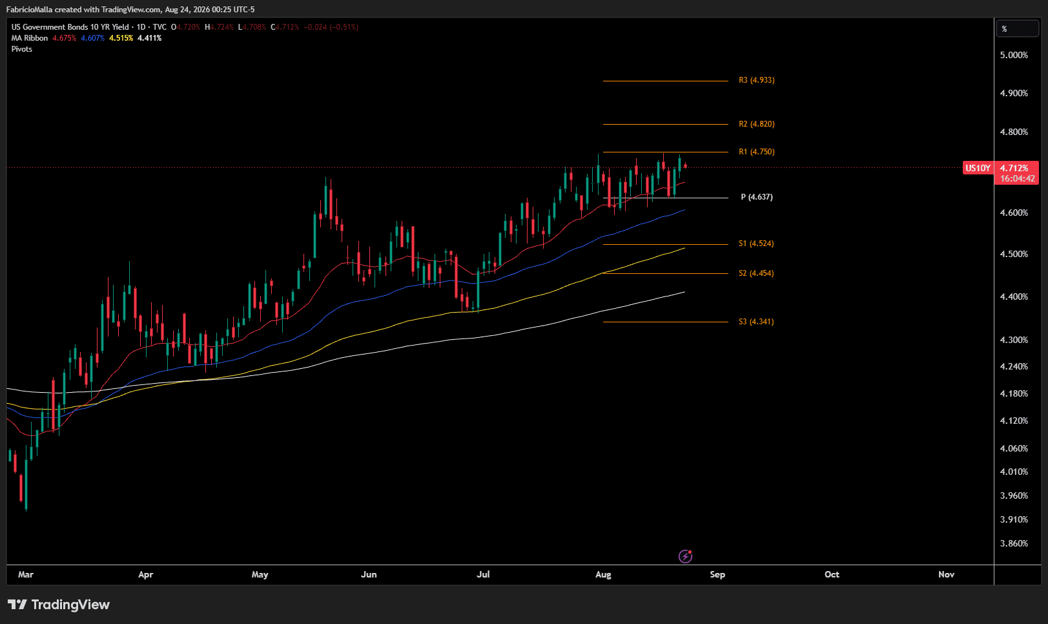Click the Sep label on the time axis

[717, 574]
